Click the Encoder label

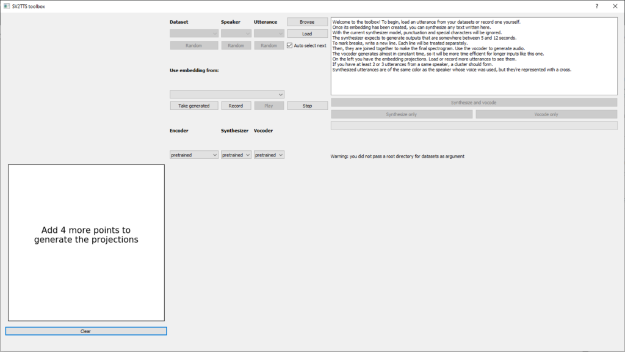click(x=179, y=131)
